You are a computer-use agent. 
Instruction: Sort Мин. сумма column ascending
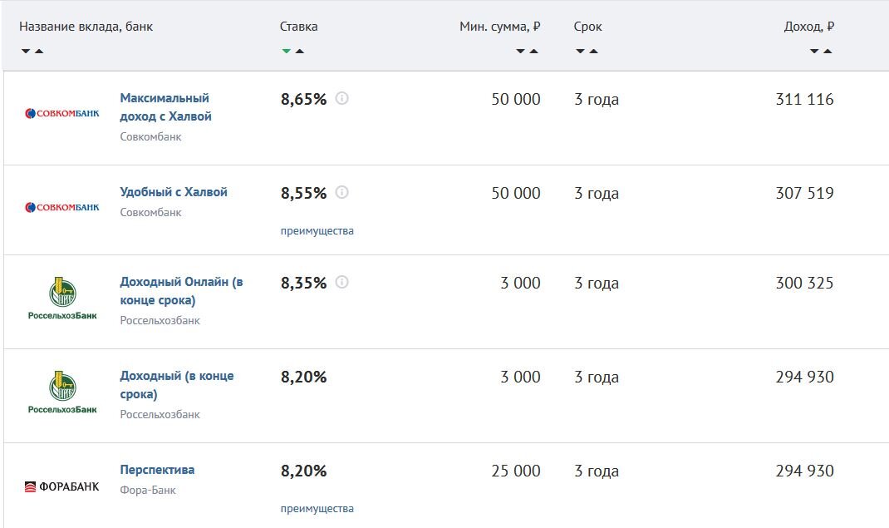(x=533, y=52)
